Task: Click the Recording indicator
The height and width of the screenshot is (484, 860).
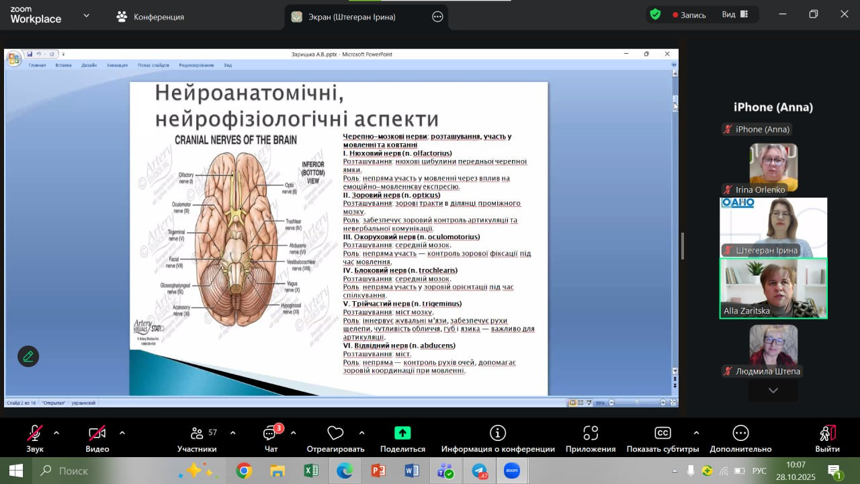Action: [x=689, y=15]
